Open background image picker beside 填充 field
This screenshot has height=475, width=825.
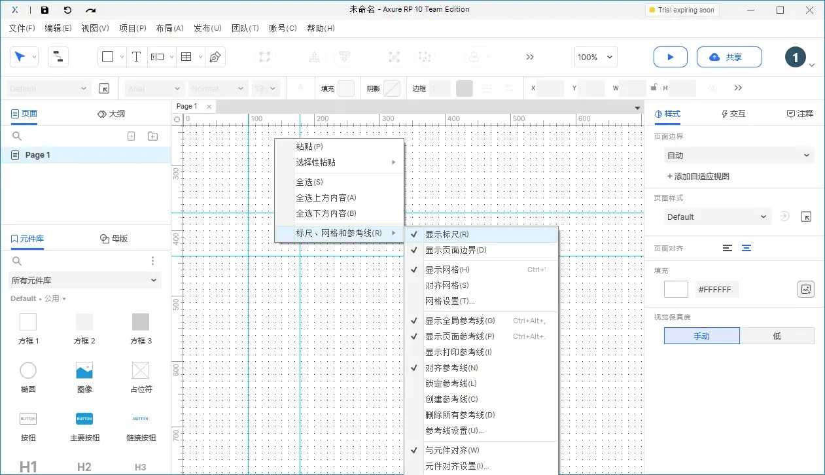pyautogui.click(x=805, y=289)
